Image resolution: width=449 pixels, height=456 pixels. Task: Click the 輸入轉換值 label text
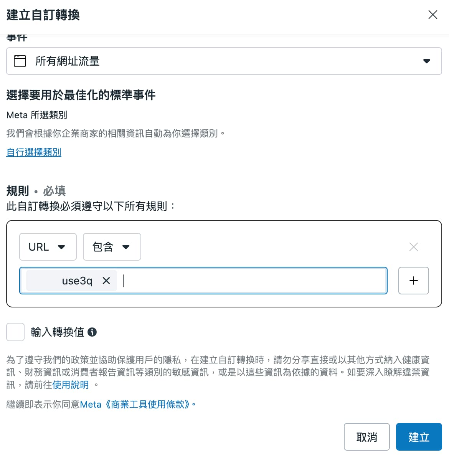(x=58, y=332)
